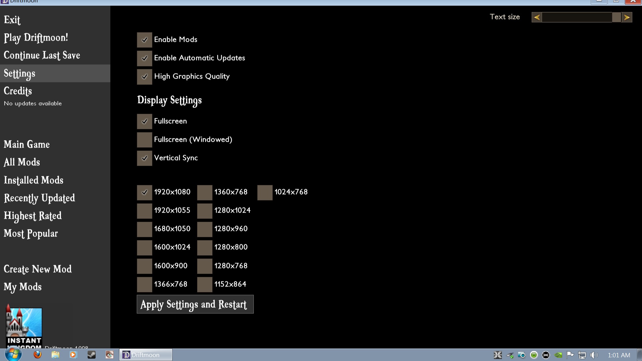Click the crossed-arrows tray icon
Screen dimensions: 642x361
coord(498,355)
